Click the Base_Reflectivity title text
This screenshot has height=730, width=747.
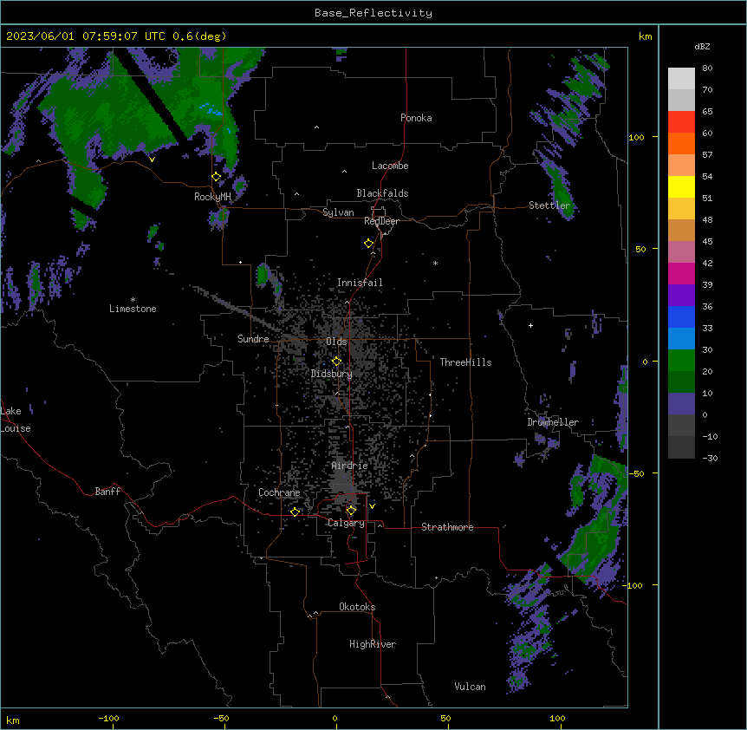coord(373,13)
